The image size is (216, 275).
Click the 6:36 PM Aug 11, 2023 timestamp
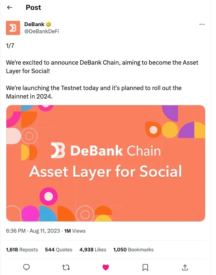coord(33,231)
